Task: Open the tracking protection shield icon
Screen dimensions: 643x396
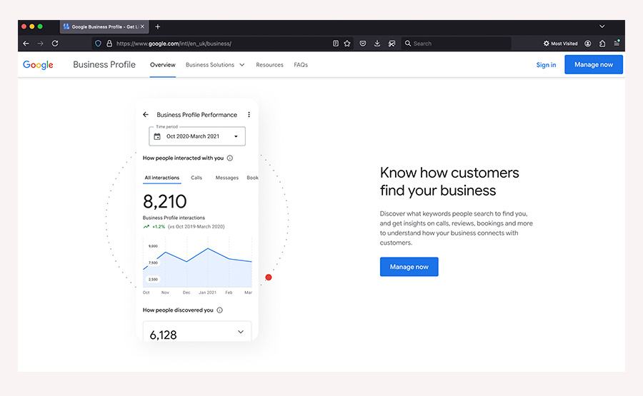Action: pos(98,44)
